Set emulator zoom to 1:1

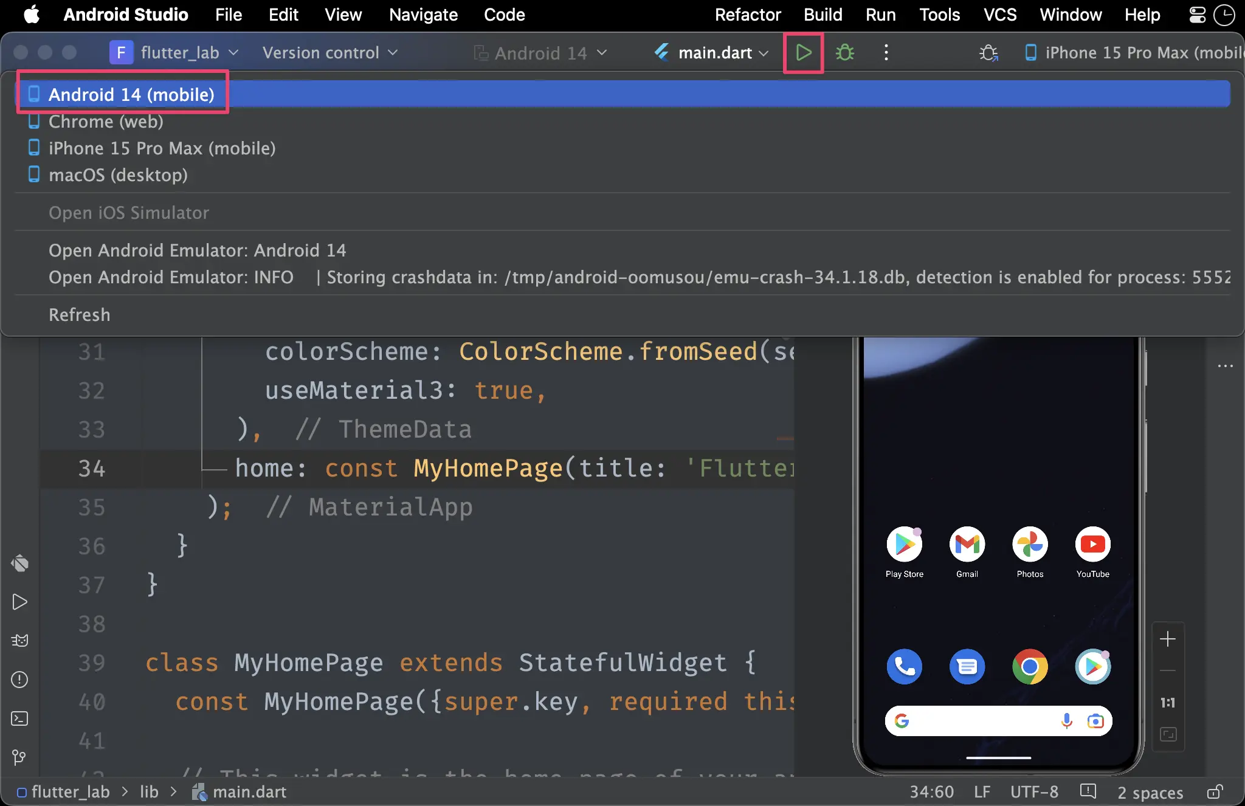tap(1168, 703)
